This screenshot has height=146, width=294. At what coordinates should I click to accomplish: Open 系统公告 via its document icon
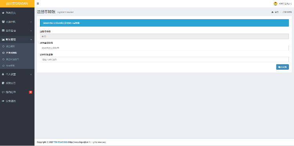(x=3, y=83)
